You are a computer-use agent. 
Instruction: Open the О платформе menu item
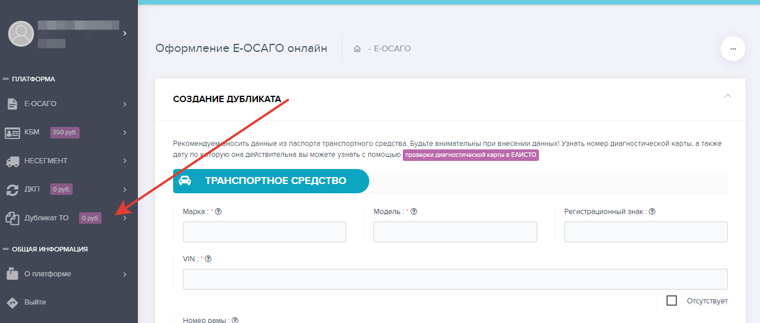pos(47,274)
